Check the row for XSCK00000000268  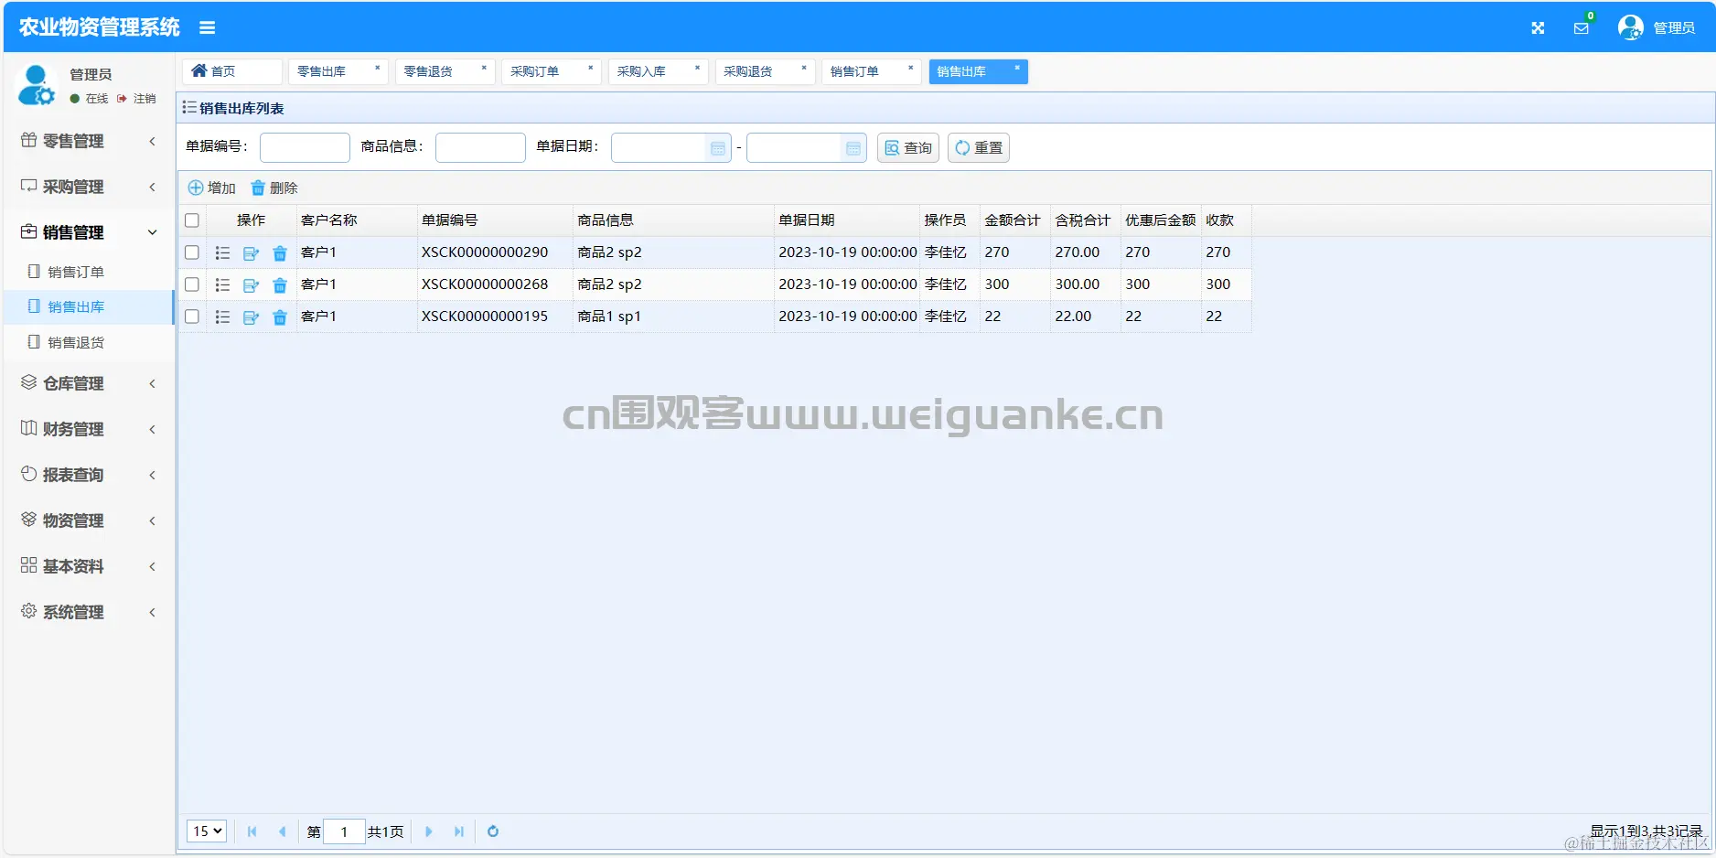point(192,284)
